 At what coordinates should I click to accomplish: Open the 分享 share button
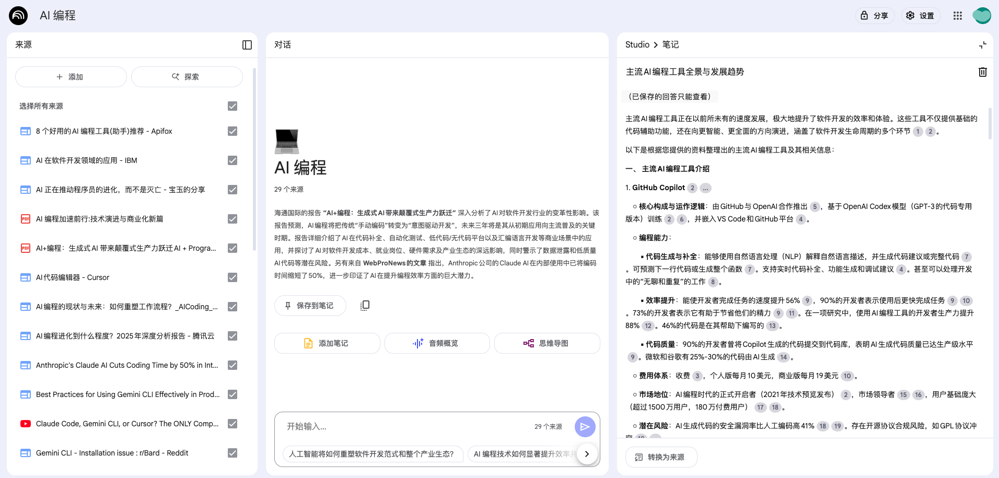tap(875, 16)
